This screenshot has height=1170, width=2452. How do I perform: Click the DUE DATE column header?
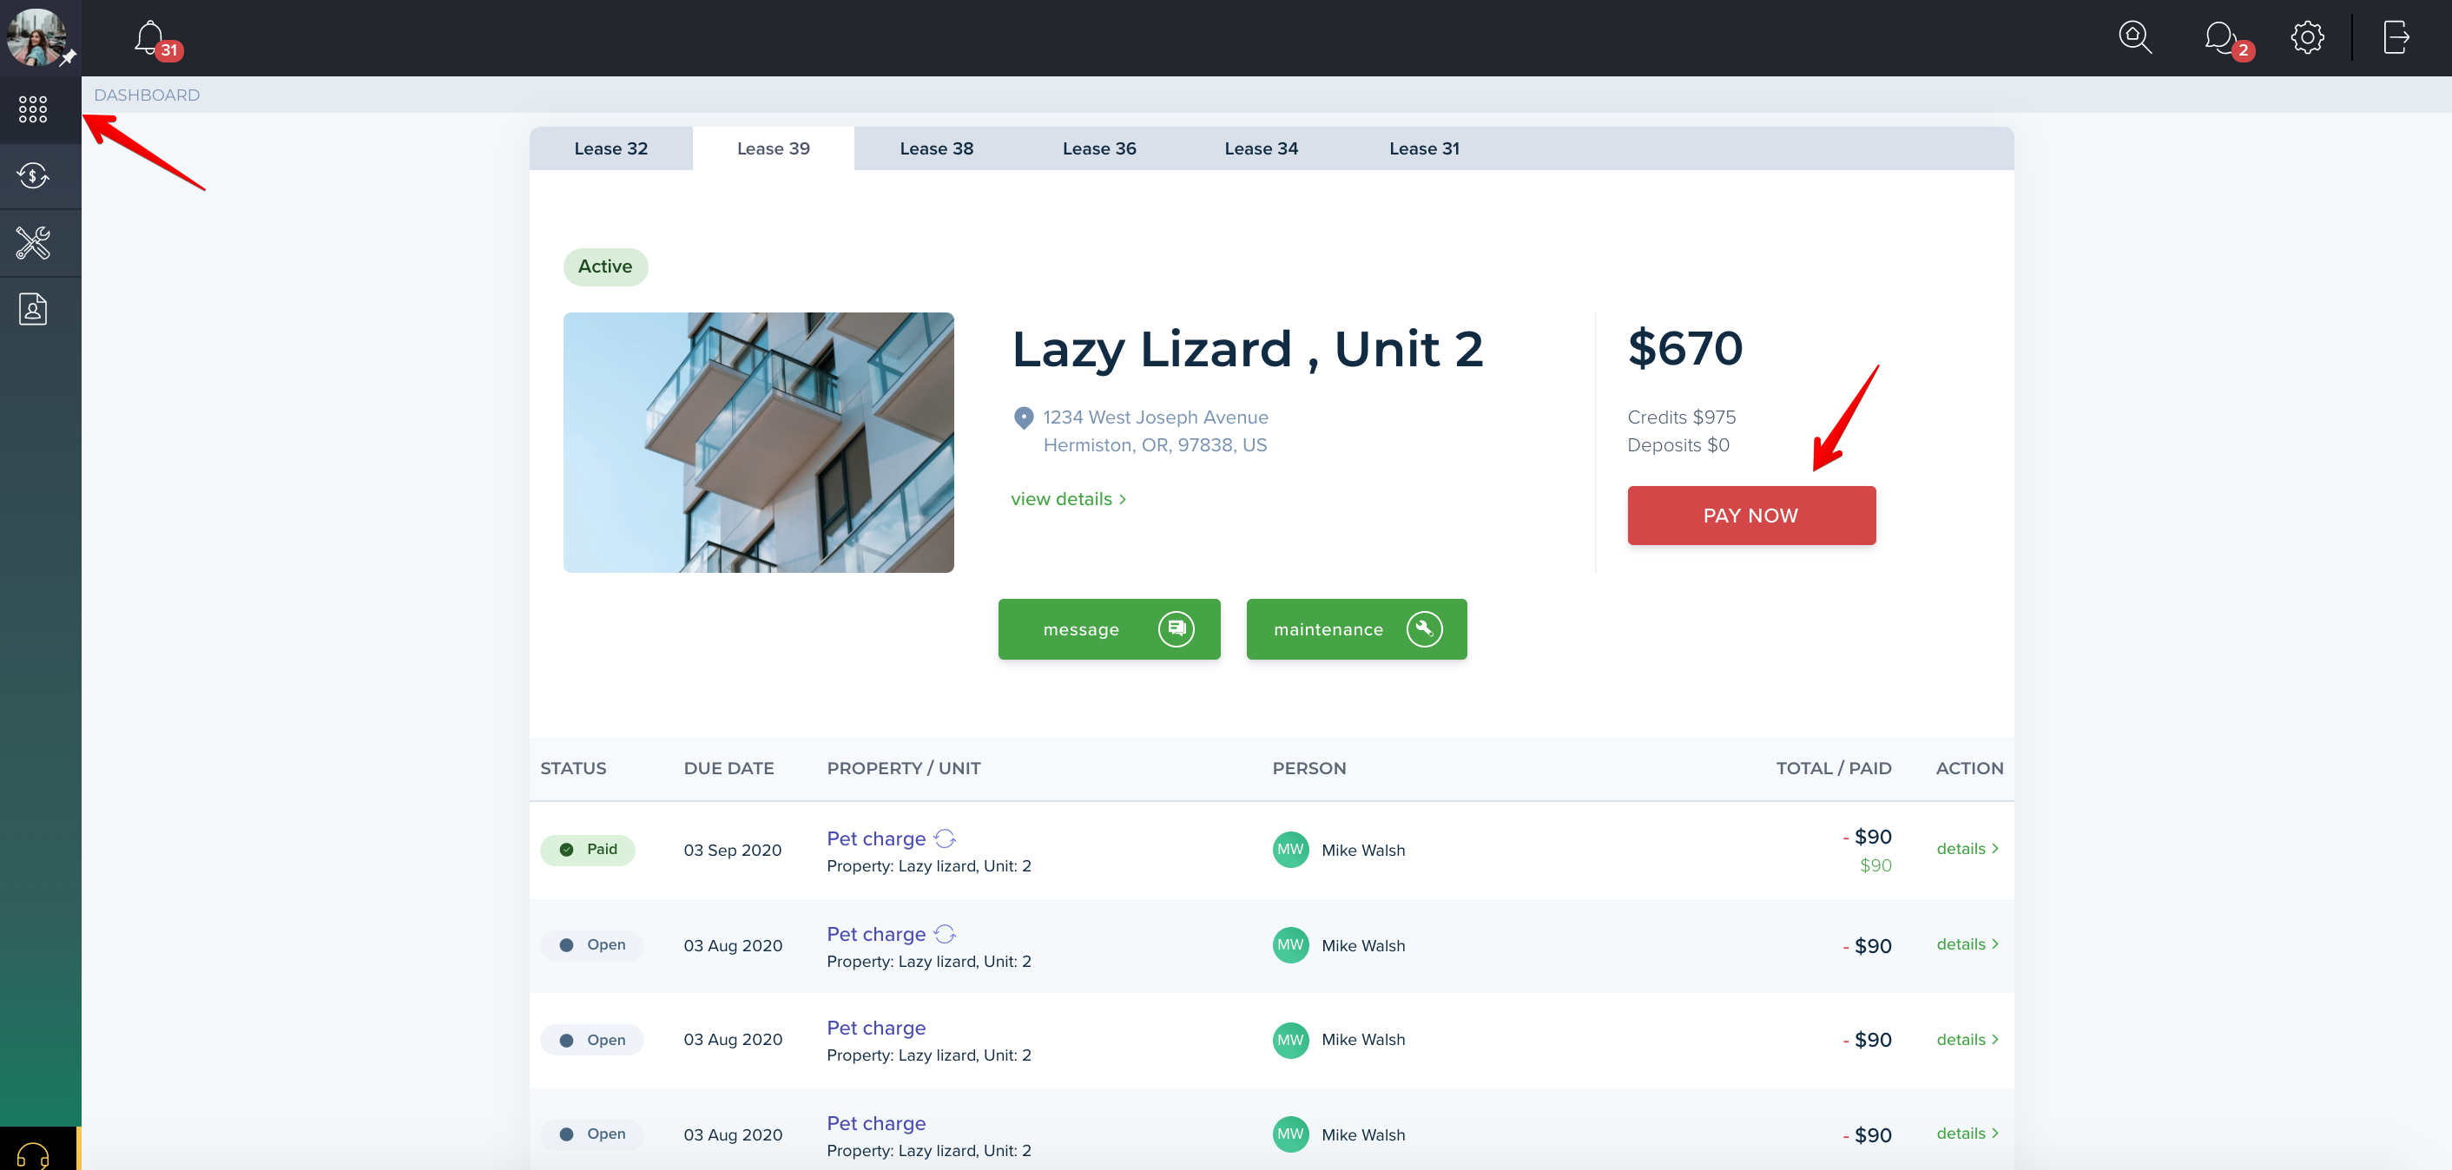728,769
